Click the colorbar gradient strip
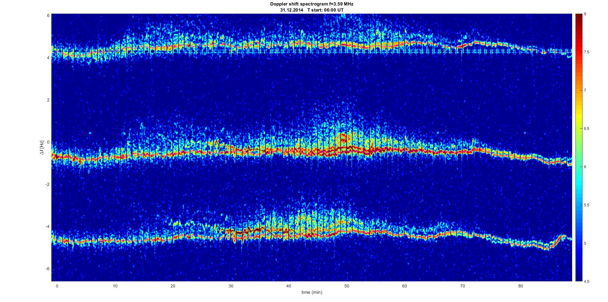608x302 pixels. [579, 148]
